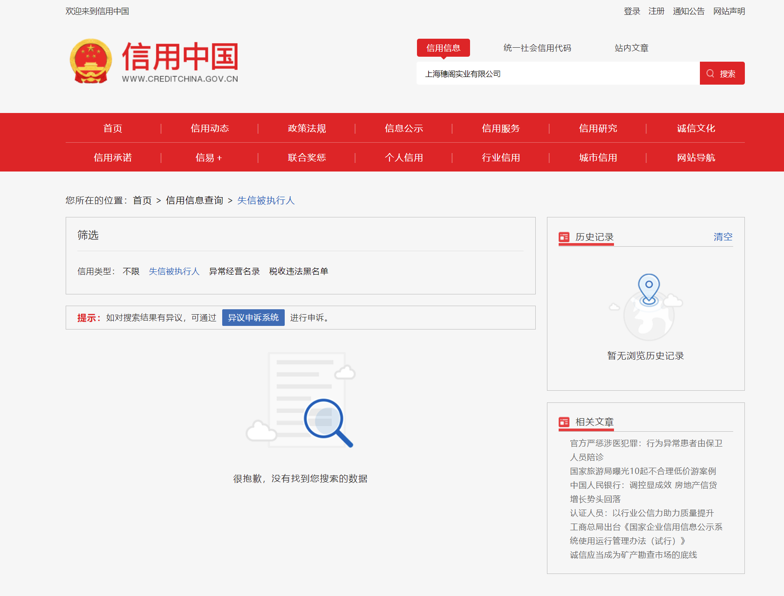Filter by 不限 credit type
Image resolution: width=784 pixels, height=596 pixels.
coord(131,271)
